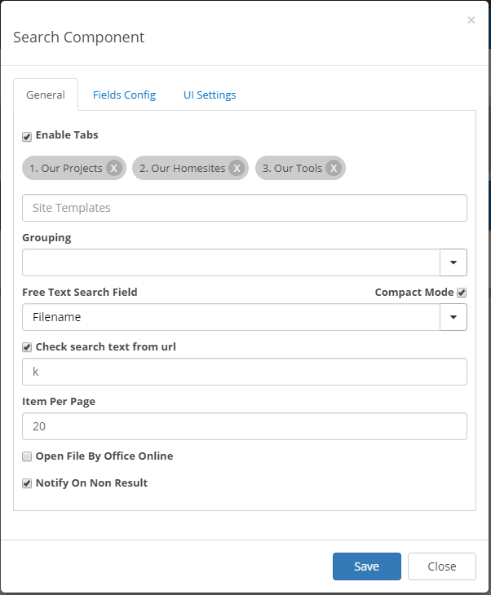The height and width of the screenshot is (595, 491).
Task: Select the General tab
Action: pos(46,95)
